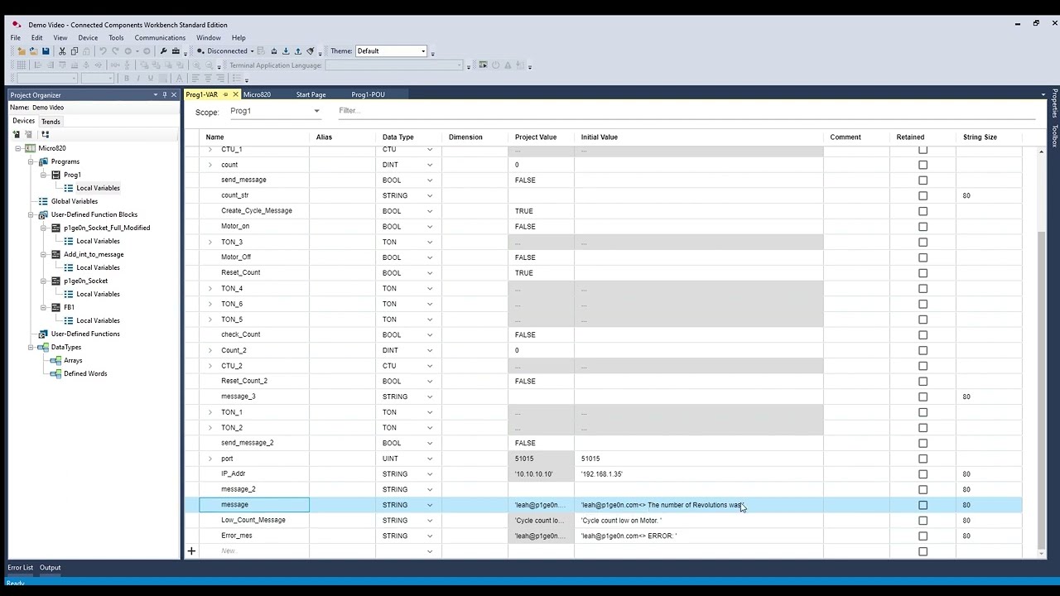Select Global Variables in project tree
The height and width of the screenshot is (596, 1060).
pos(75,201)
